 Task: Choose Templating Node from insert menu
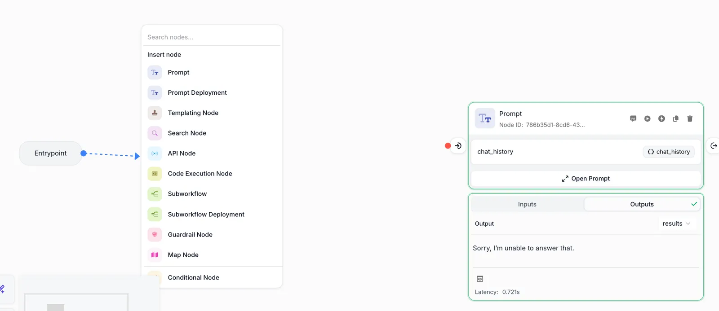212,113
